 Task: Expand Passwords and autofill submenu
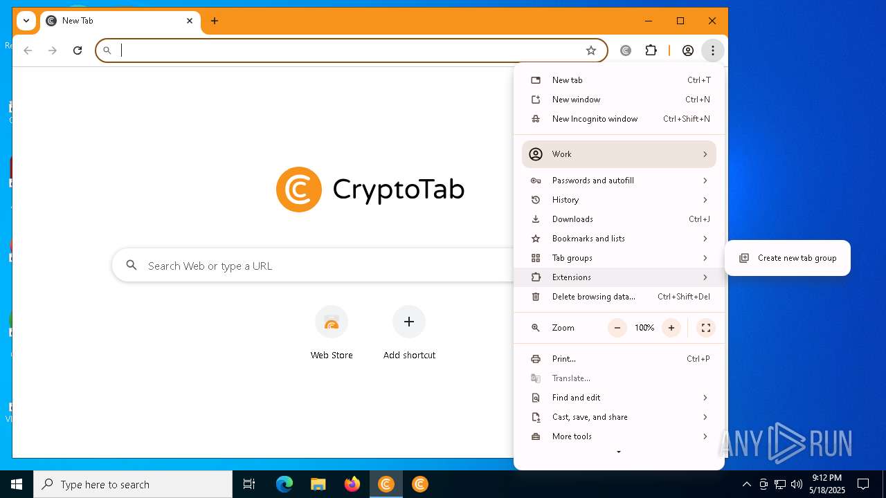tap(619, 181)
